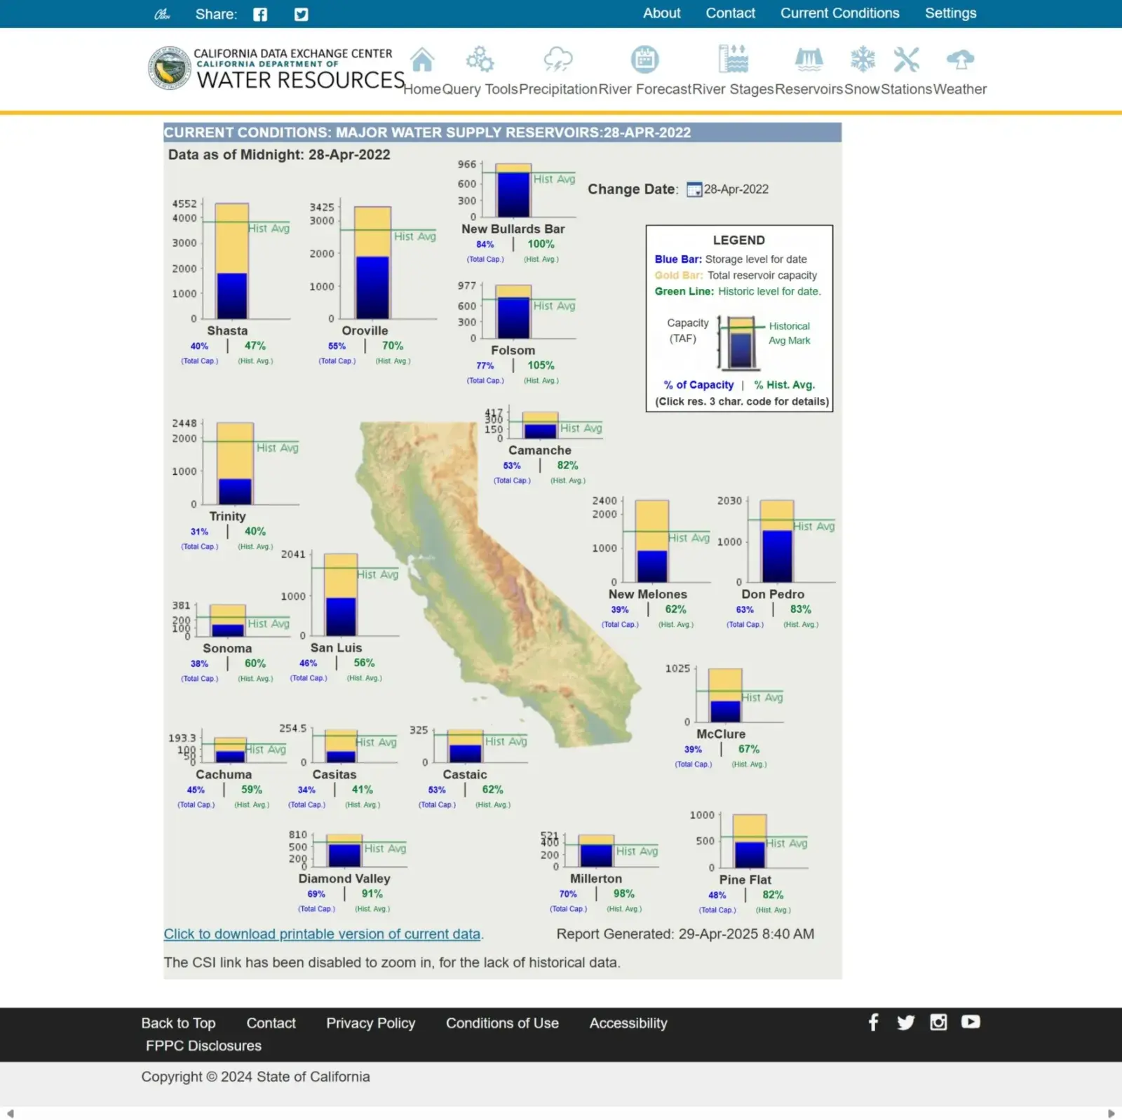Screen dimensions: 1122x1120
Task: Open the Privacy Policy link
Action: [370, 1023]
